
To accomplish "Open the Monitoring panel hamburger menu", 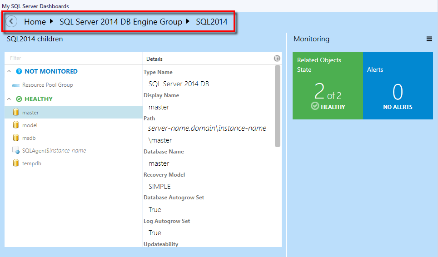I will point(429,39).
